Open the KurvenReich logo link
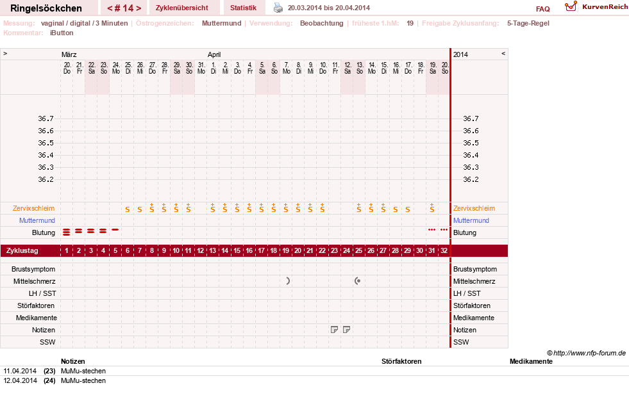Image resolution: width=629 pixels, height=399 pixels. [x=596, y=7]
